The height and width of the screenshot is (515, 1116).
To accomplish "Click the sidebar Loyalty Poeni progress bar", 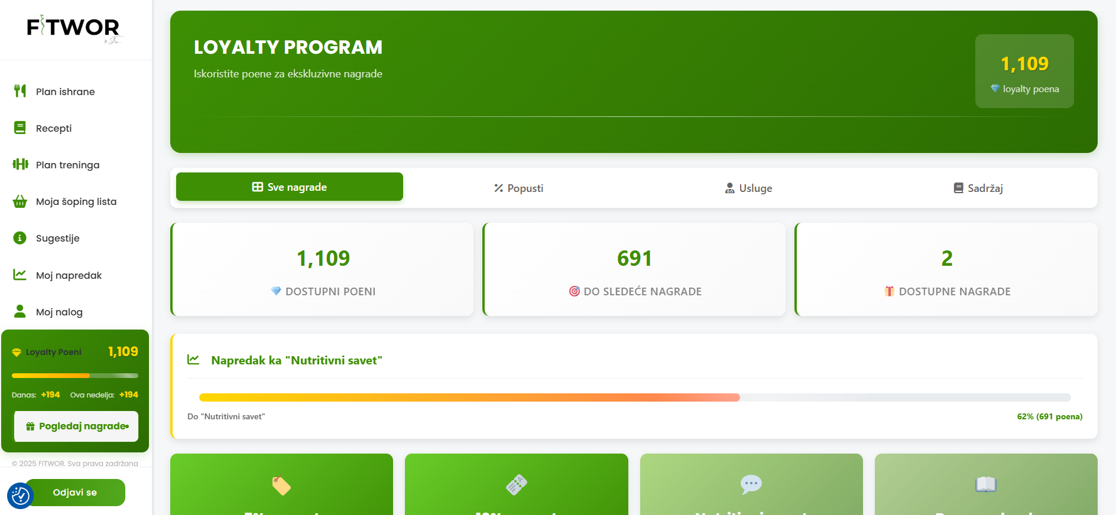I will click(75, 376).
